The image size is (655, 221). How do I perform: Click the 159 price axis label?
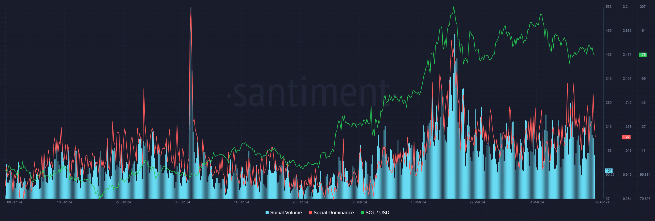coord(643,79)
